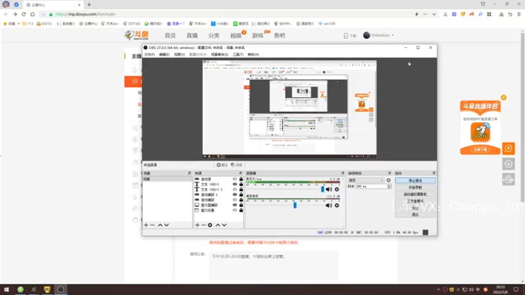Expand browser address bar dropdown chevron
525x295 pixels.
[x=434, y=14]
